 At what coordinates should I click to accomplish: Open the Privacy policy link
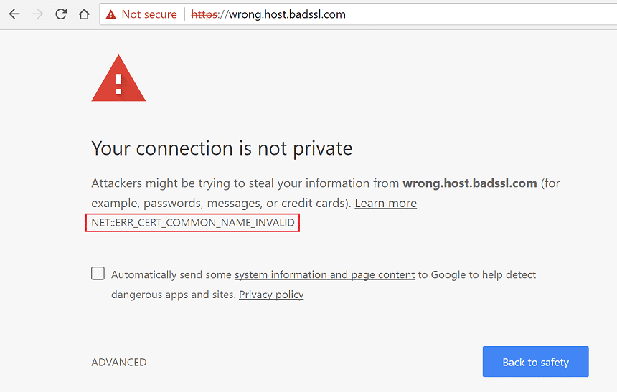[271, 295]
